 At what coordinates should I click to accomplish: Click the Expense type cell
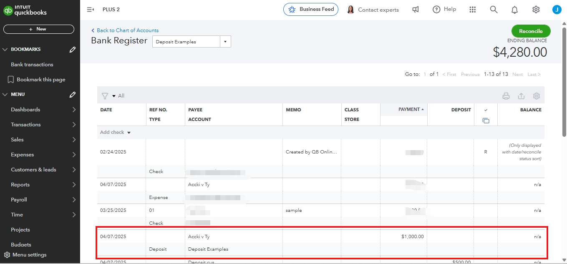coord(159,197)
